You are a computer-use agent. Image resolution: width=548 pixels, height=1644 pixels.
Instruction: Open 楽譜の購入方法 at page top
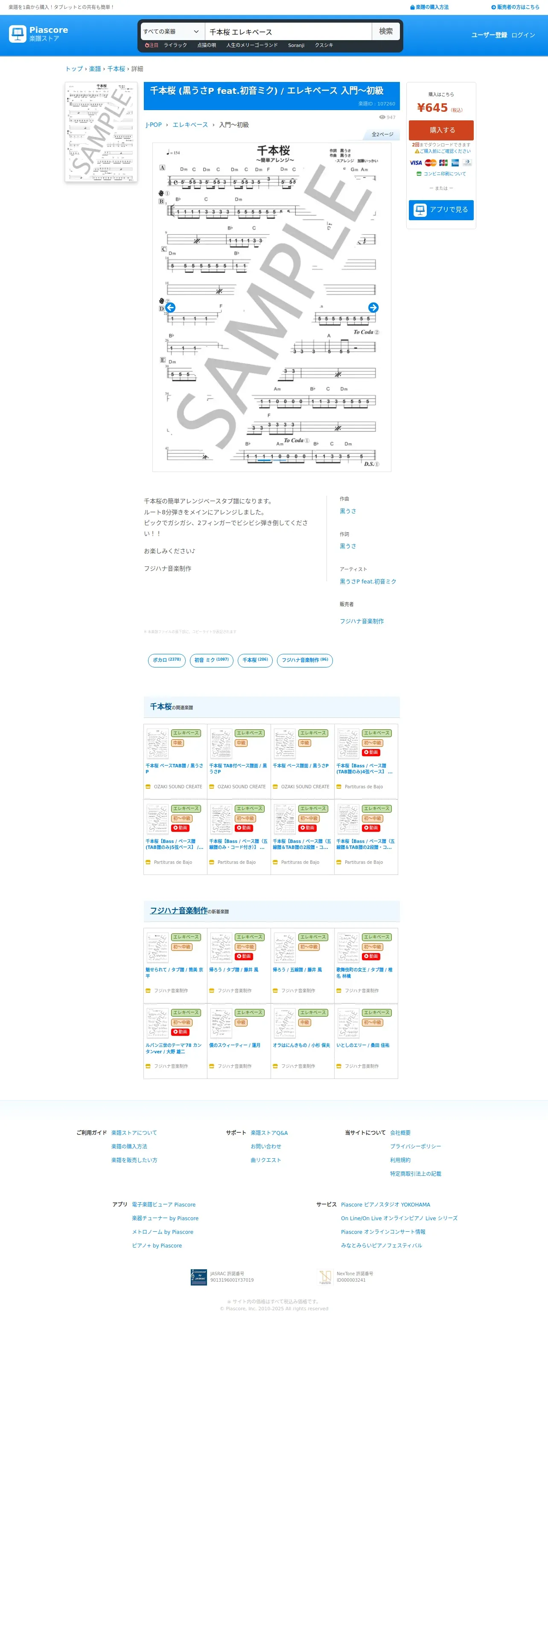(429, 7)
